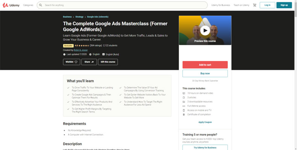Click the Log in button
Image resolution: width=297 pixels, height=150 pixels.
click(267, 5)
